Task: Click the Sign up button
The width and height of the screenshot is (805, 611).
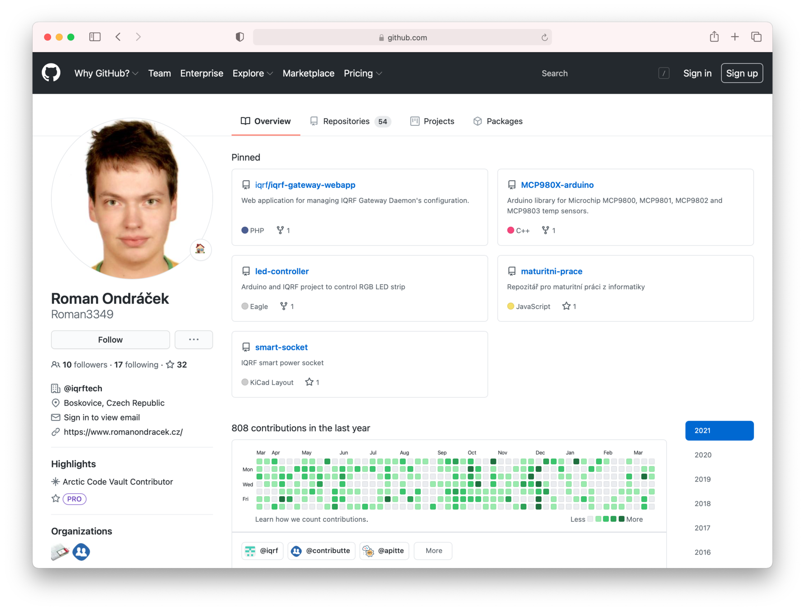Action: point(742,73)
